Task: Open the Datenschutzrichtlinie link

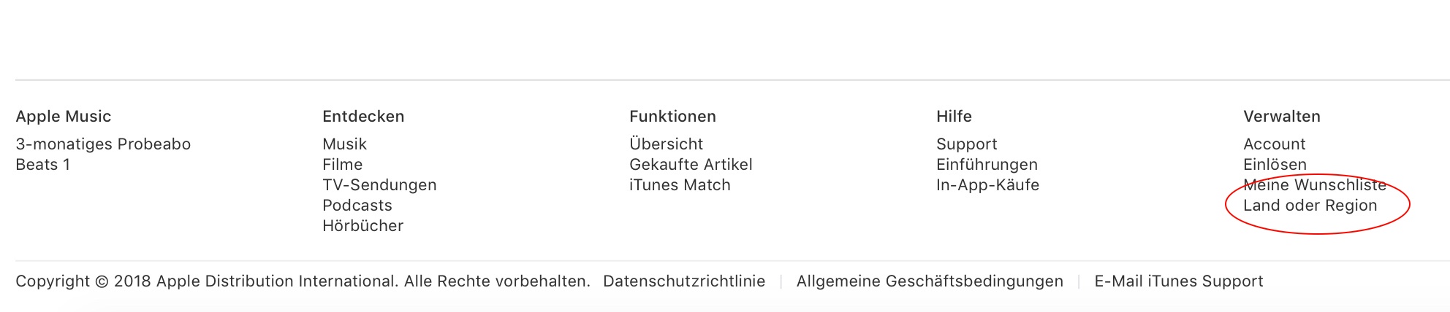Action: pos(684,281)
